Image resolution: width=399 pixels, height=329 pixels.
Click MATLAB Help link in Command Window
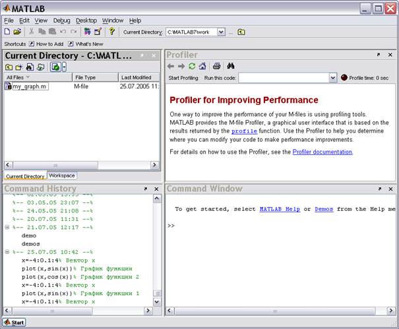coord(280,209)
